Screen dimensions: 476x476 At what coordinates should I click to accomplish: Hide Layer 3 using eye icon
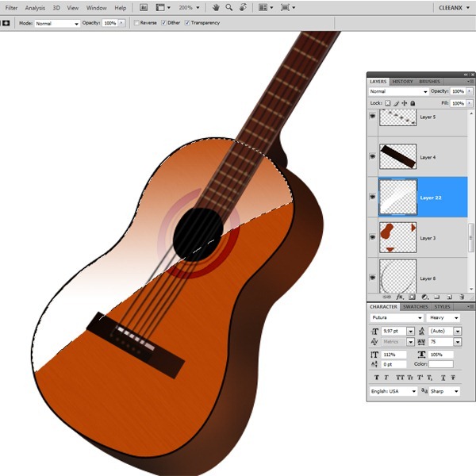pos(373,237)
